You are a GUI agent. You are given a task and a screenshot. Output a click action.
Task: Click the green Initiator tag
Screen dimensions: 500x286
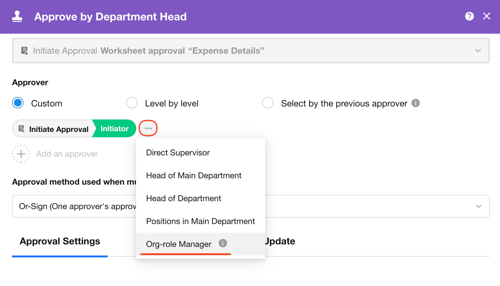[114, 129]
